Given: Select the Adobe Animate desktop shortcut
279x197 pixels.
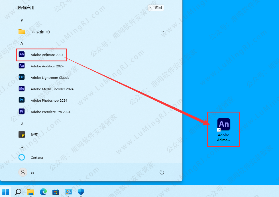Looking at the screenshot, I should (224, 129).
